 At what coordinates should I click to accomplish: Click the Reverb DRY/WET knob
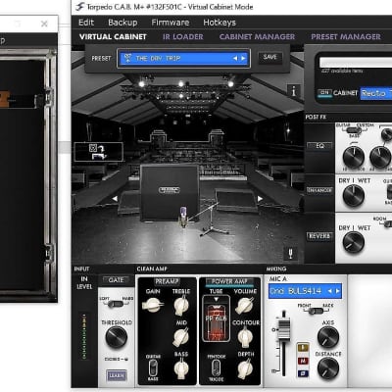pos(353,243)
